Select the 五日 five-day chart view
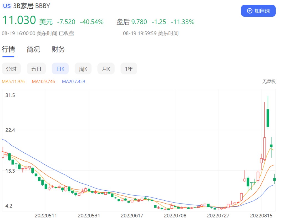This screenshot has width=284, height=222. (36, 69)
